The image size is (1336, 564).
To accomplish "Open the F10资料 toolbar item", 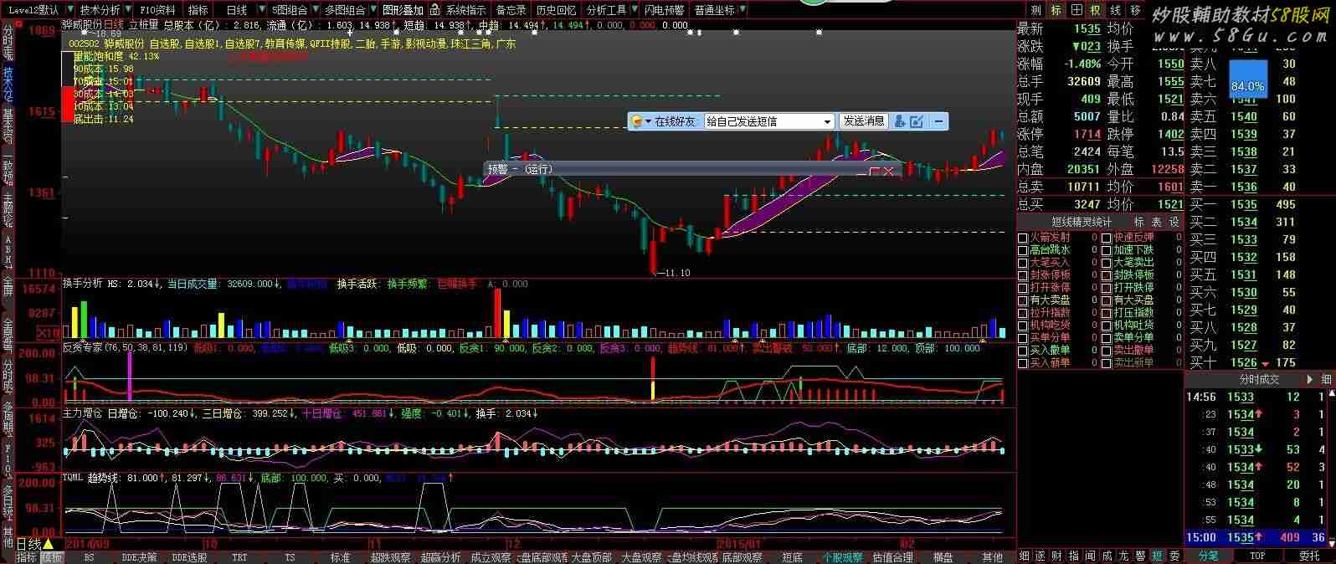I will [157, 10].
